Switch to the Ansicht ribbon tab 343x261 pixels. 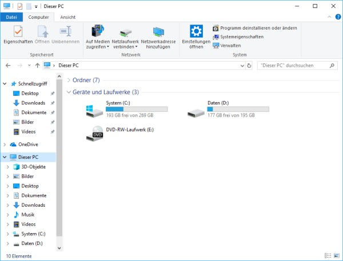[x=68, y=17]
